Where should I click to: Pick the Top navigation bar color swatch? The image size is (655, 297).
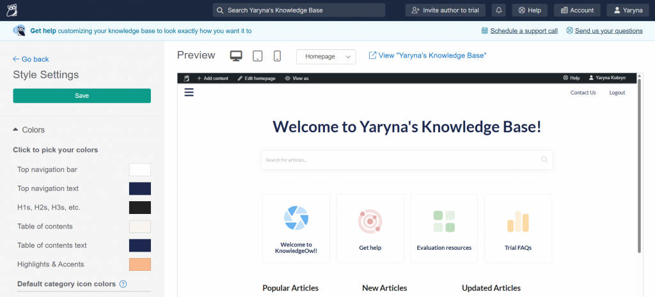140,170
